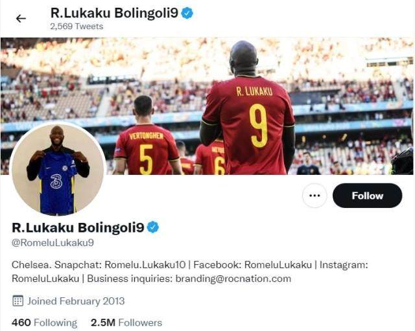Image resolution: width=415 pixels, height=331 pixels.
Task: Open the round profile picture
Action: (x=58, y=168)
